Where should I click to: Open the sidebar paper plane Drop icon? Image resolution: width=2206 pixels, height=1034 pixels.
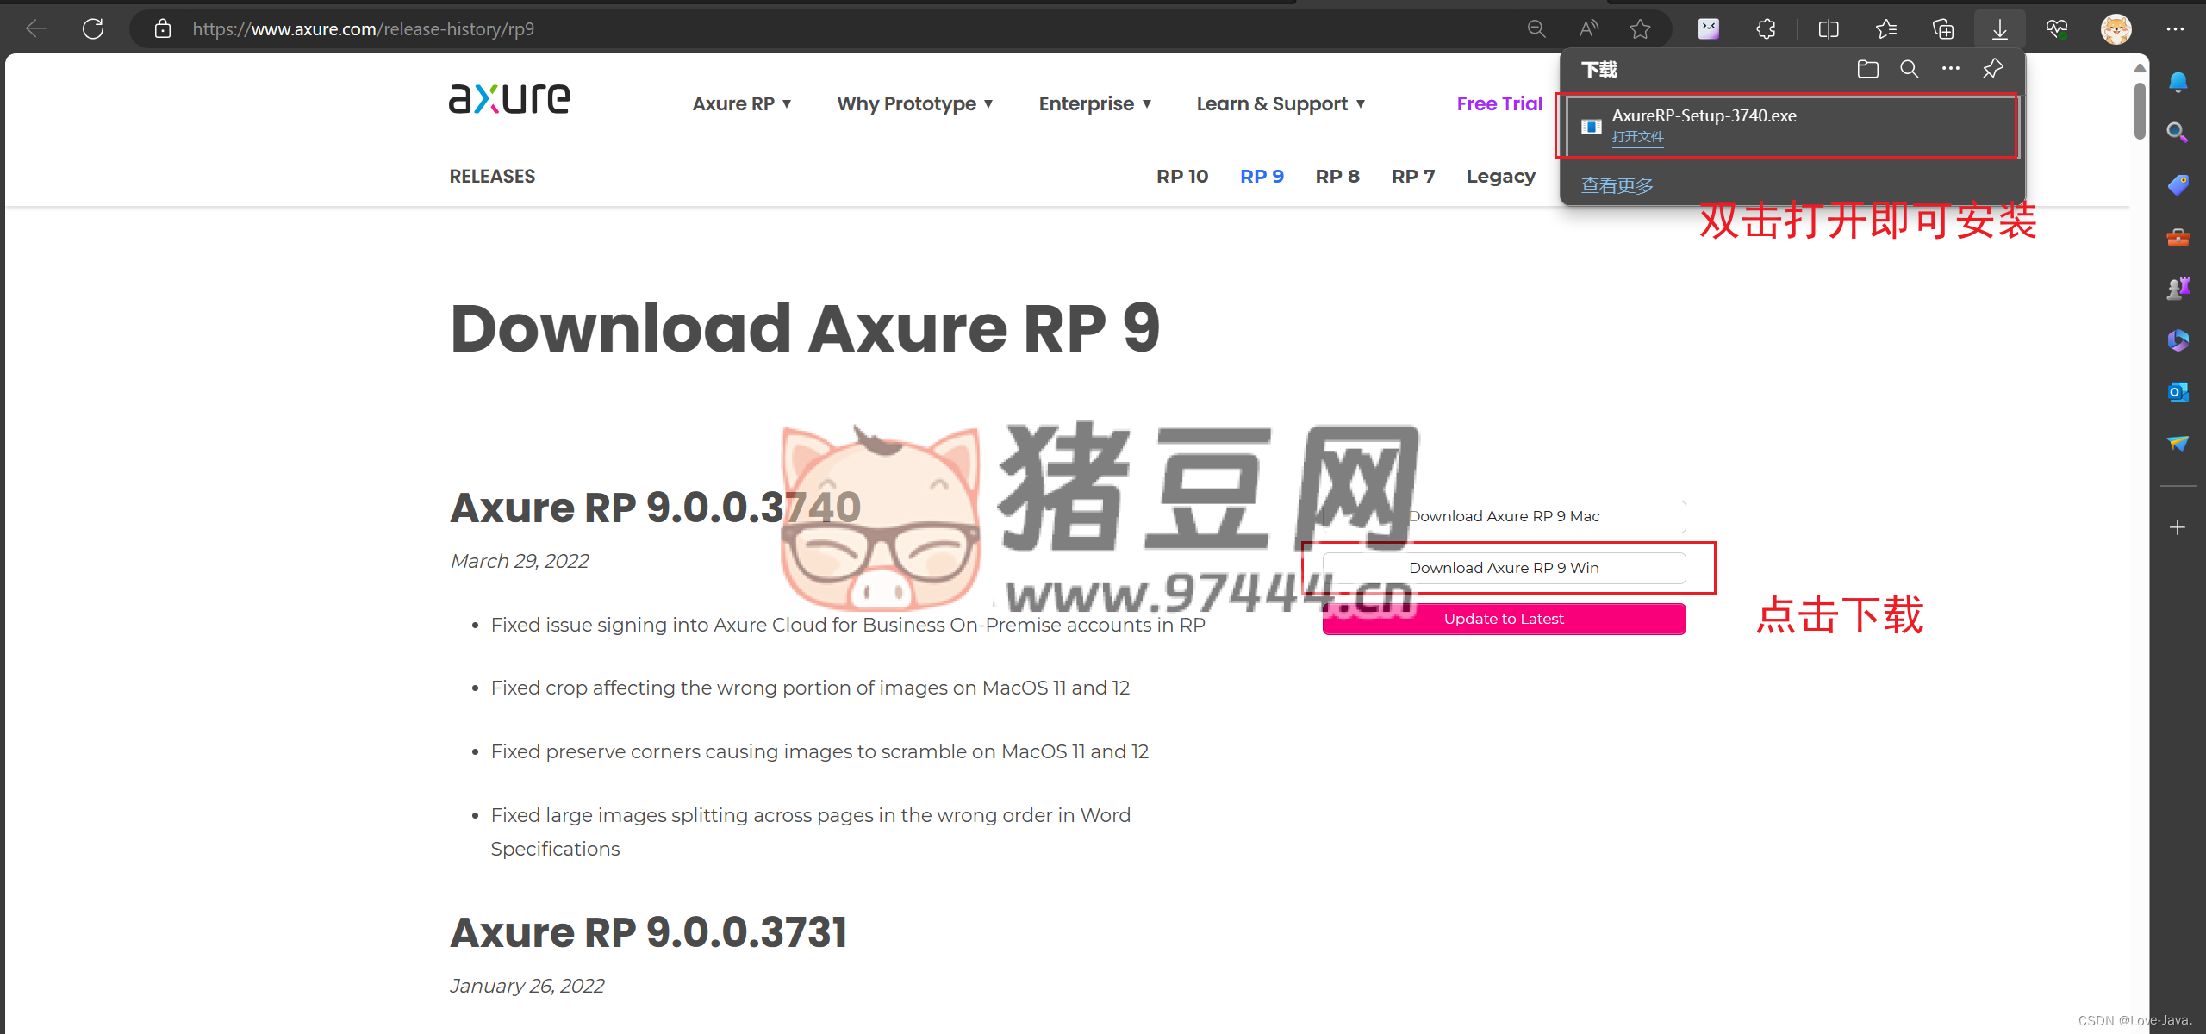click(x=2178, y=444)
